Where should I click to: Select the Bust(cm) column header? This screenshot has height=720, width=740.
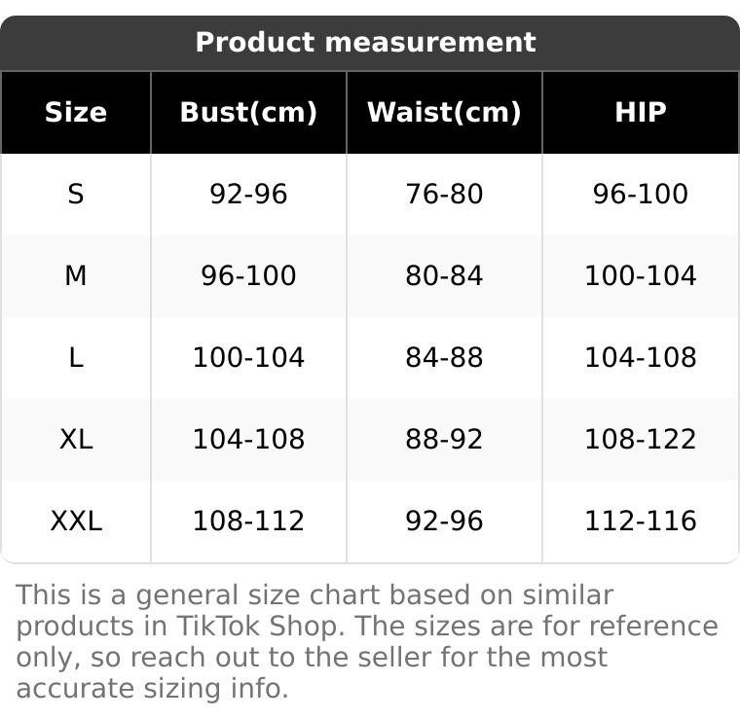click(248, 113)
